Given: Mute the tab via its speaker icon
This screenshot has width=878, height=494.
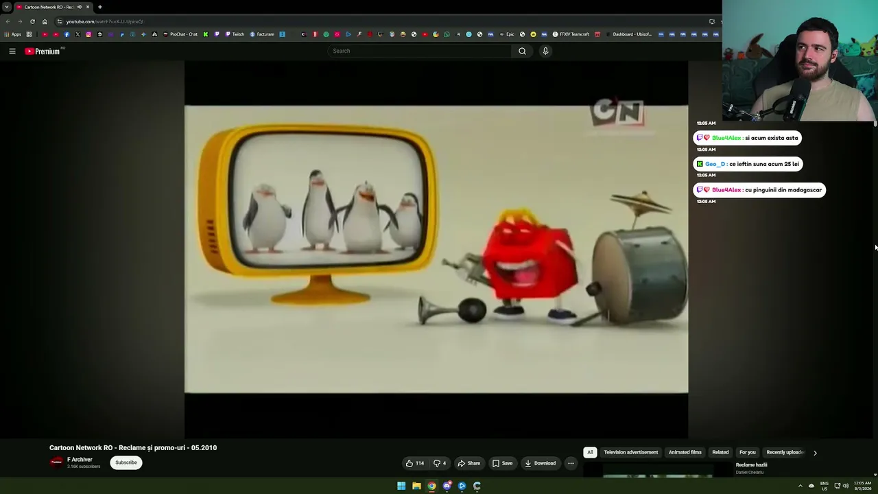Looking at the screenshot, I should (x=79, y=7).
